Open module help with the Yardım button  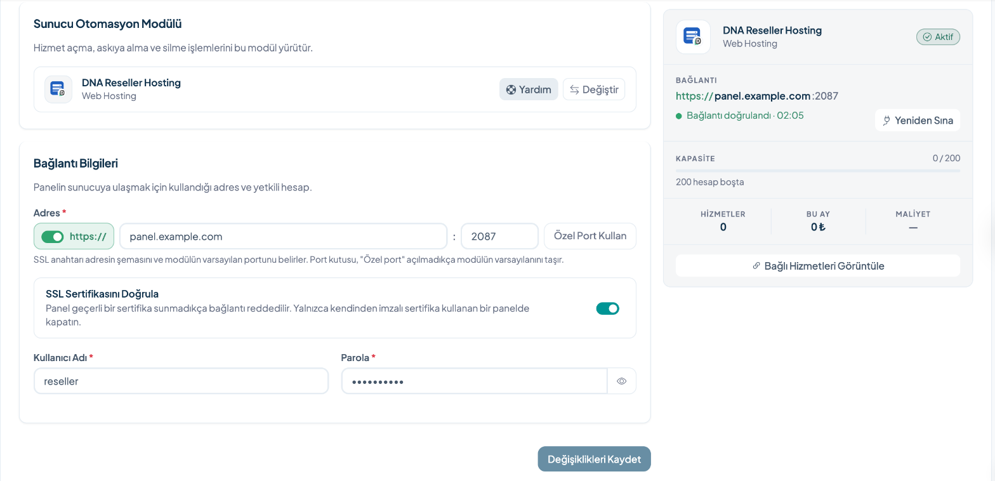(529, 89)
